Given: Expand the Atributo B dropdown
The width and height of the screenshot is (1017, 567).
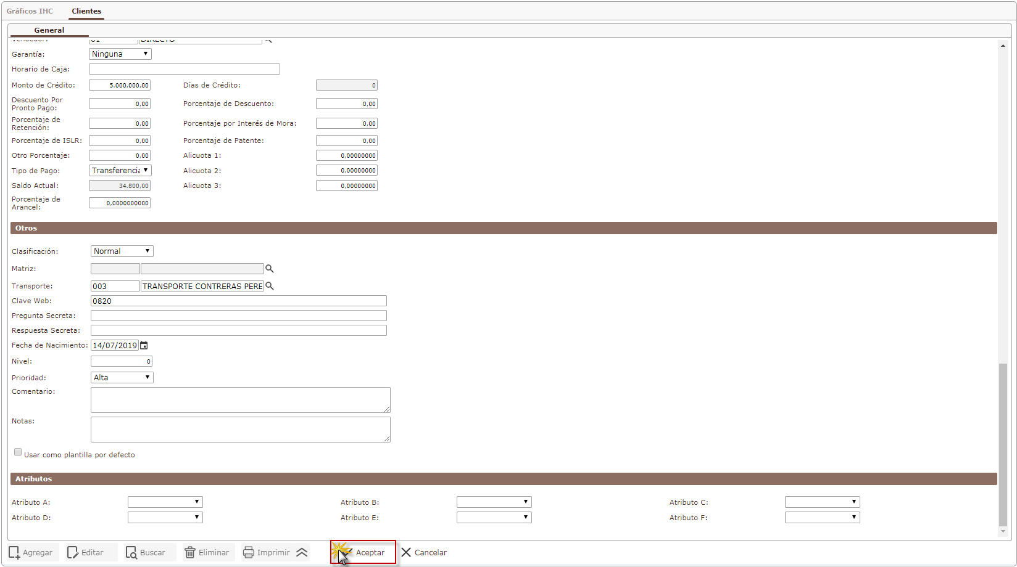Looking at the screenshot, I should tap(494, 502).
